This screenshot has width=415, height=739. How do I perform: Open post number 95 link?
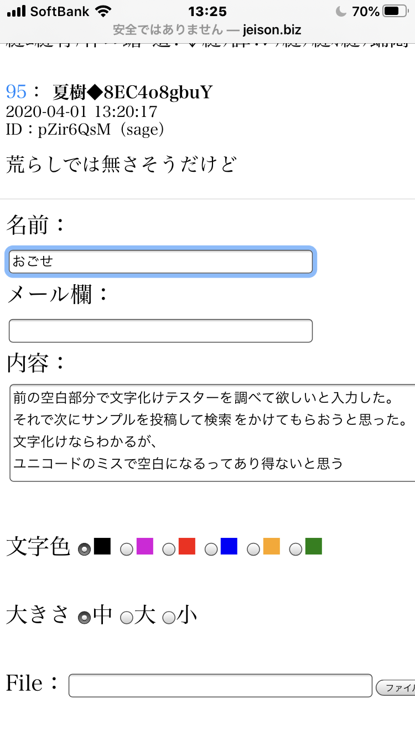pyautogui.click(x=16, y=92)
